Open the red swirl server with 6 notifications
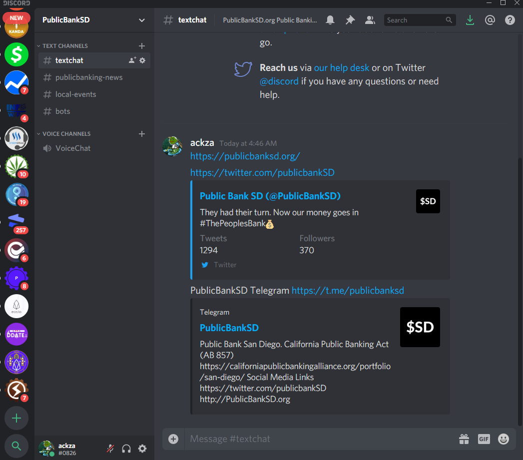The height and width of the screenshot is (460, 523). click(16, 250)
